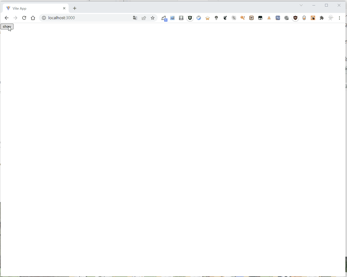Open the orange person figure extension
347x277 pixels.
[x=269, y=18]
